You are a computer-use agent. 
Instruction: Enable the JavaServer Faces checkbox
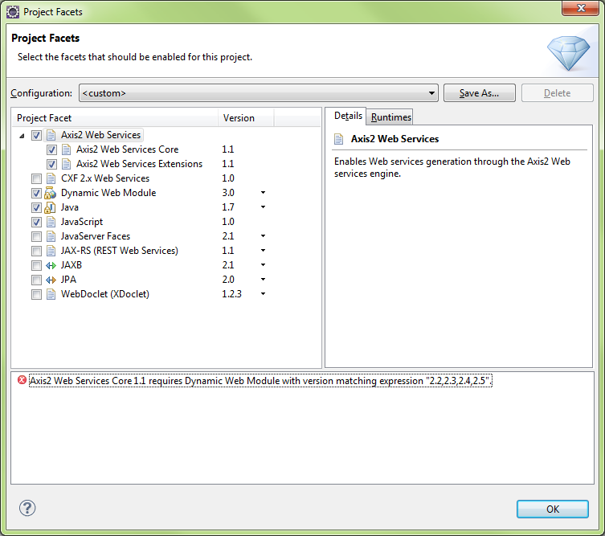pos(36,236)
